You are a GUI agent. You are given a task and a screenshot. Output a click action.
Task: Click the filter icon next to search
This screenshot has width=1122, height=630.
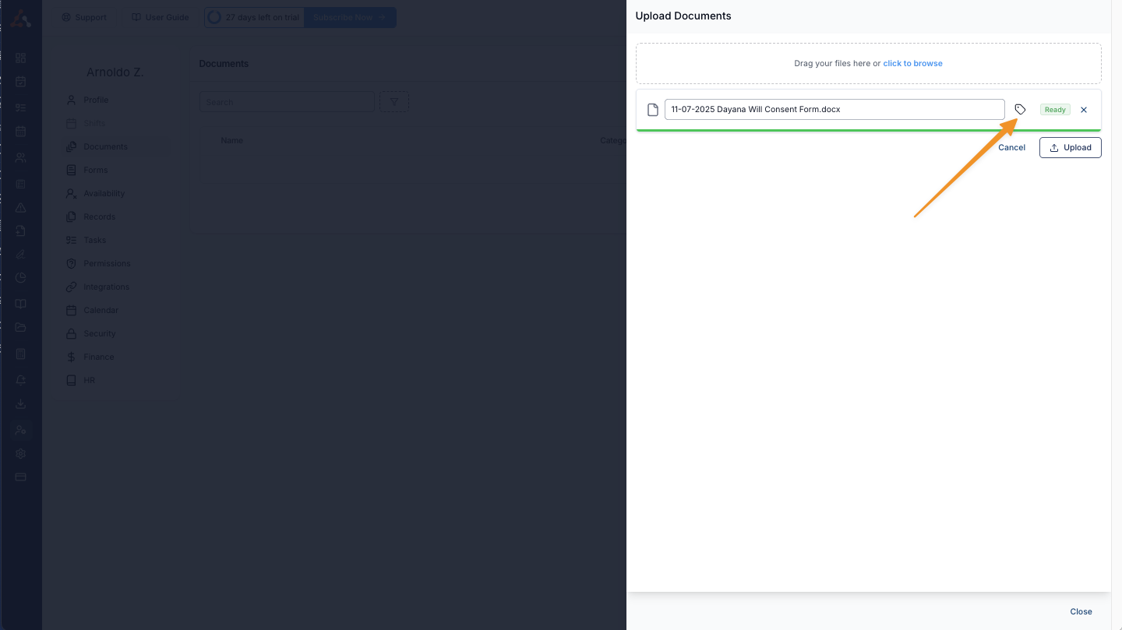pyautogui.click(x=393, y=102)
